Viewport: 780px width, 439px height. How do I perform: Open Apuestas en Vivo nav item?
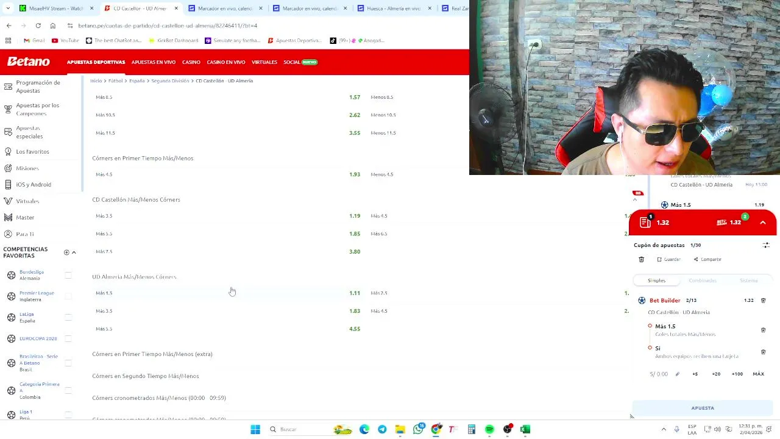click(x=154, y=62)
